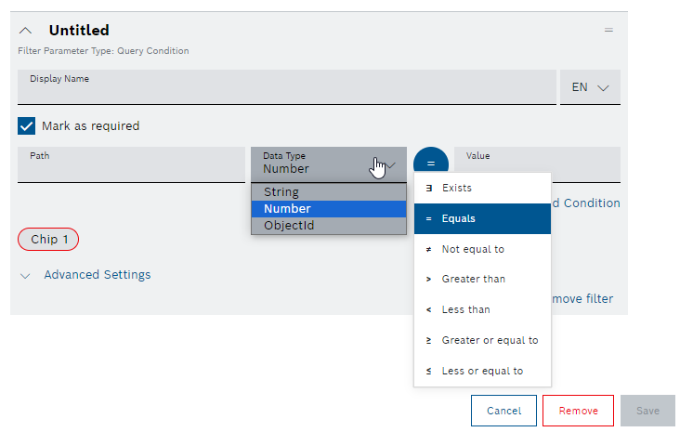Click the Chip 1 tag
This screenshot has height=432, width=693.
48,239
